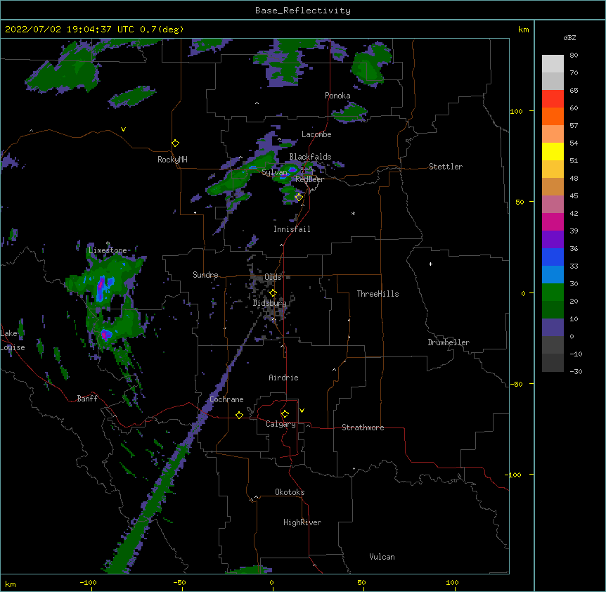Click the slate purple 10-0 dBZ legend swatch
The width and height of the screenshot is (606, 592).
553,328
